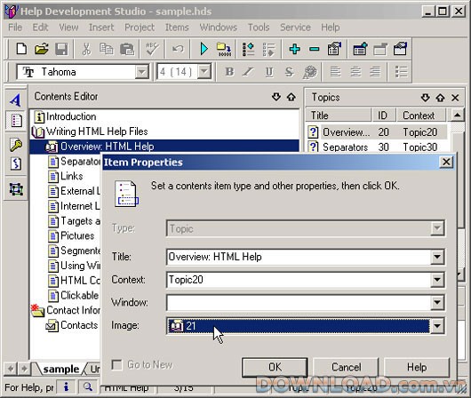This screenshot has width=471, height=398.
Task: Expand the Title dropdown in Item Properties
Action: pyautogui.click(x=437, y=257)
